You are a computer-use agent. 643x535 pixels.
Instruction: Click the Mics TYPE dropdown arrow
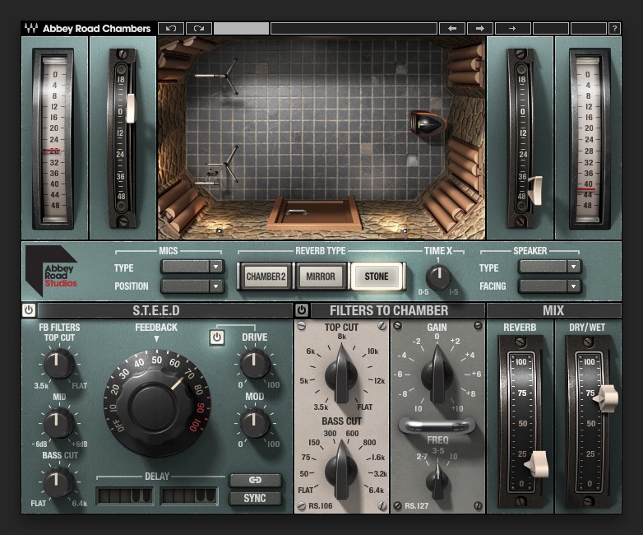(215, 267)
